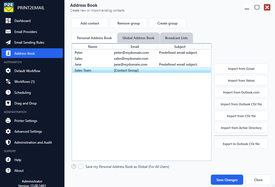Open the Administration and Audit label
275x187 pixels.
coord(33,143)
